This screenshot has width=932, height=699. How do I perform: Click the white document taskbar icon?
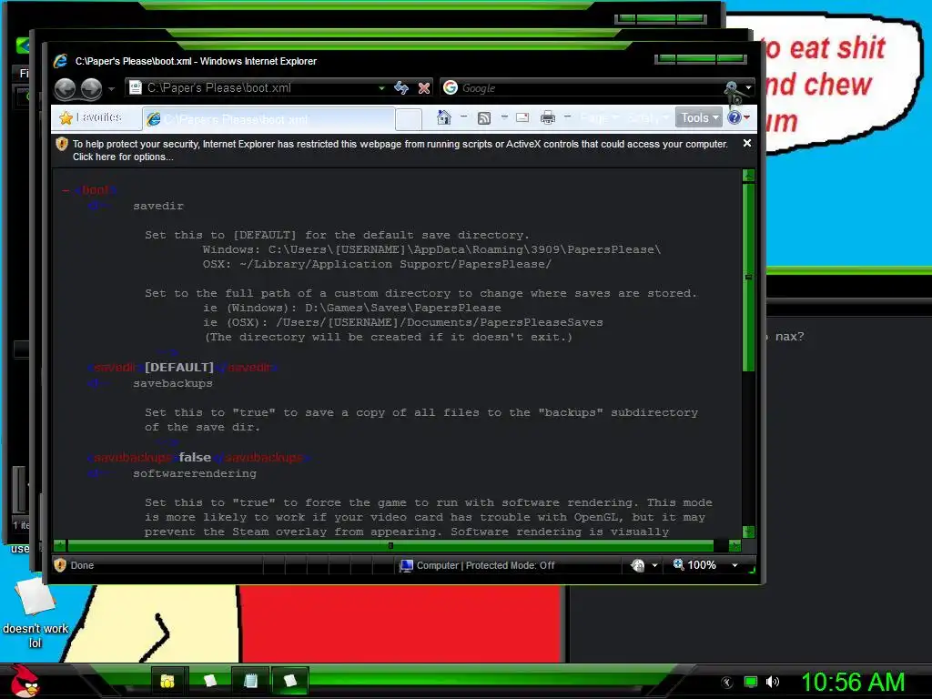click(x=210, y=681)
